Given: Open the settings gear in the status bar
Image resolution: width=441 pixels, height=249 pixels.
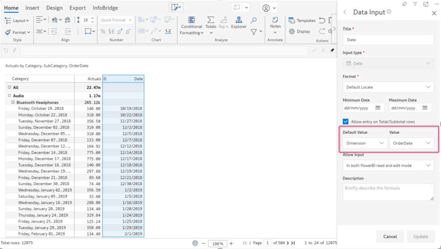Looking at the screenshot, I should coord(195,243).
